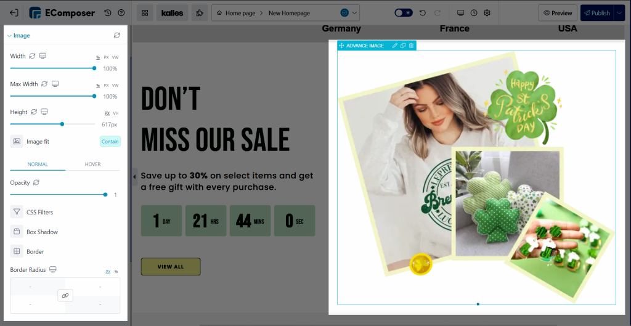This screenshot has height=326, width=631.
Task: Toggle the Border Radius link values icon
Action: tap(65, 295)
